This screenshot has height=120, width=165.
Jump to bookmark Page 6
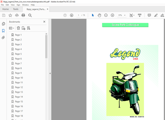pos(18,59)
